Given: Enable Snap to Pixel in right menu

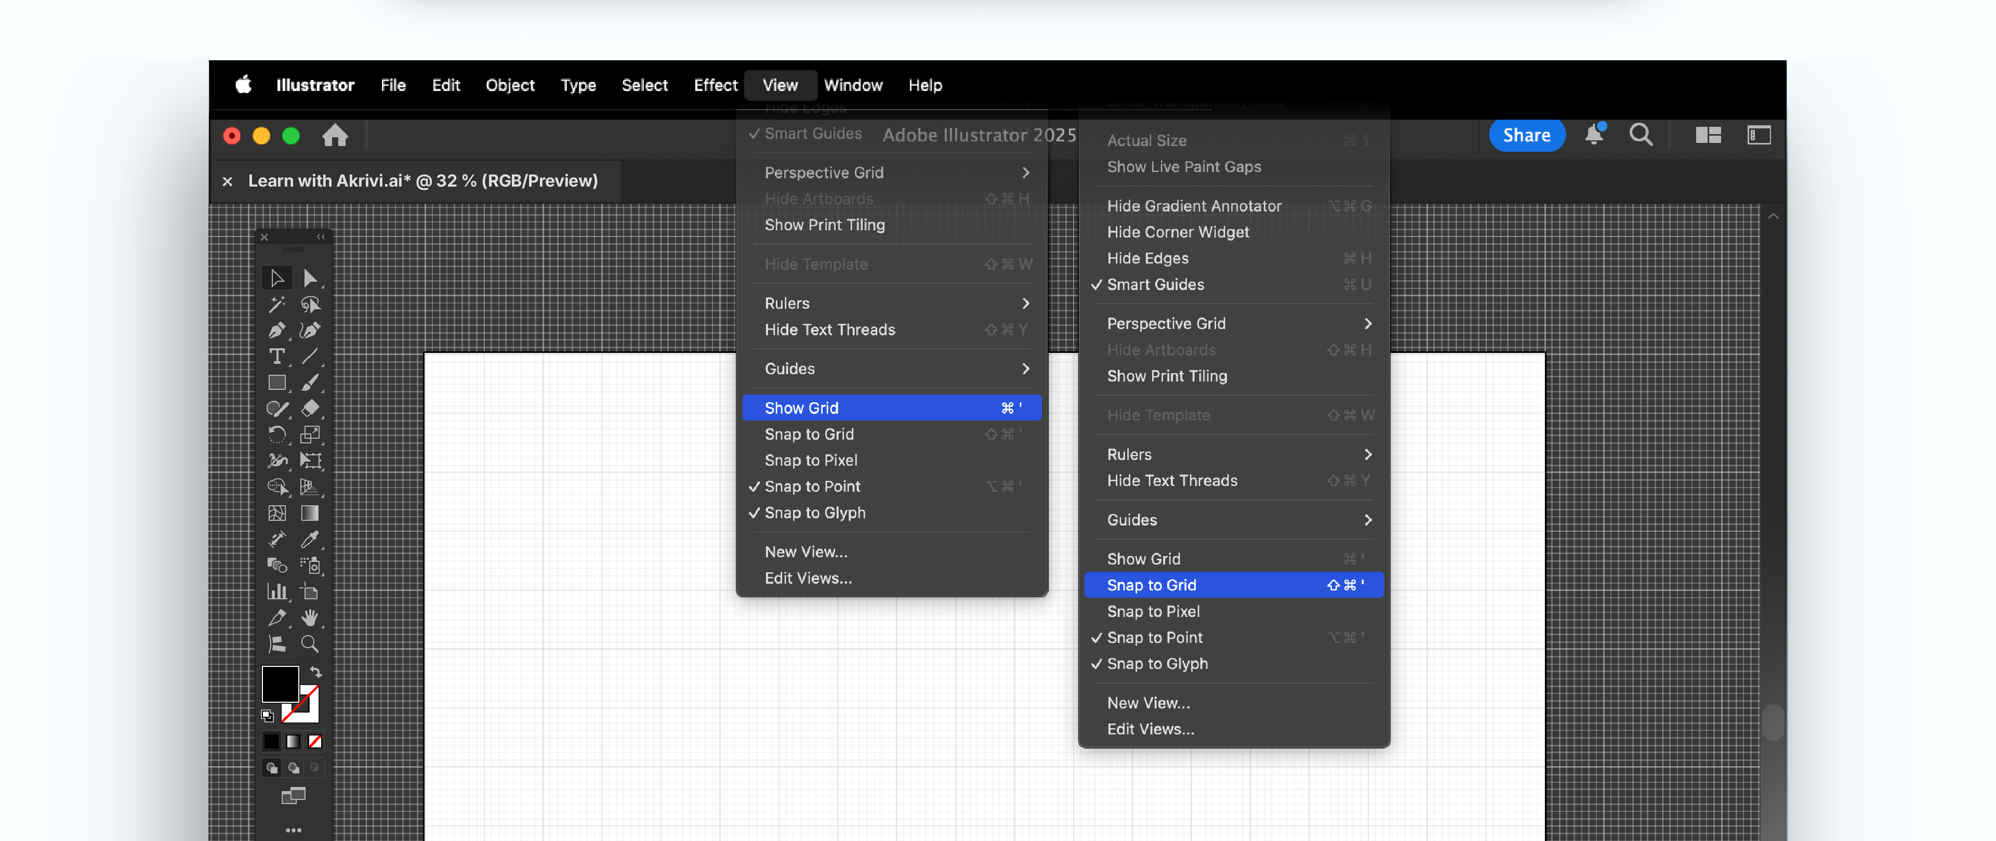Looking at the screenshot, I should pyautogui.click(x=1234, y=612).
